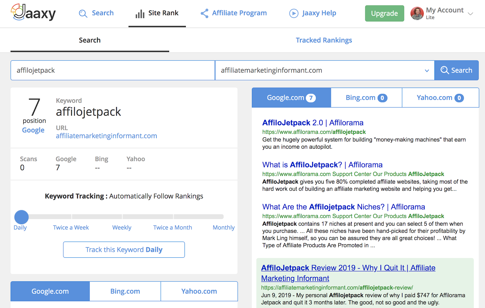The image size is (485, 308).
Task: Open What is AffiloJetpack? result link
Action: click(323, 165)
